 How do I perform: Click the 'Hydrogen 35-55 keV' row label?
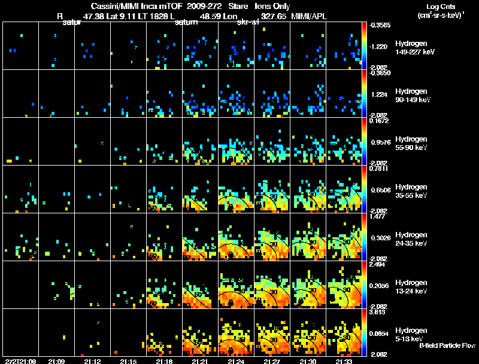coord(411,191)
